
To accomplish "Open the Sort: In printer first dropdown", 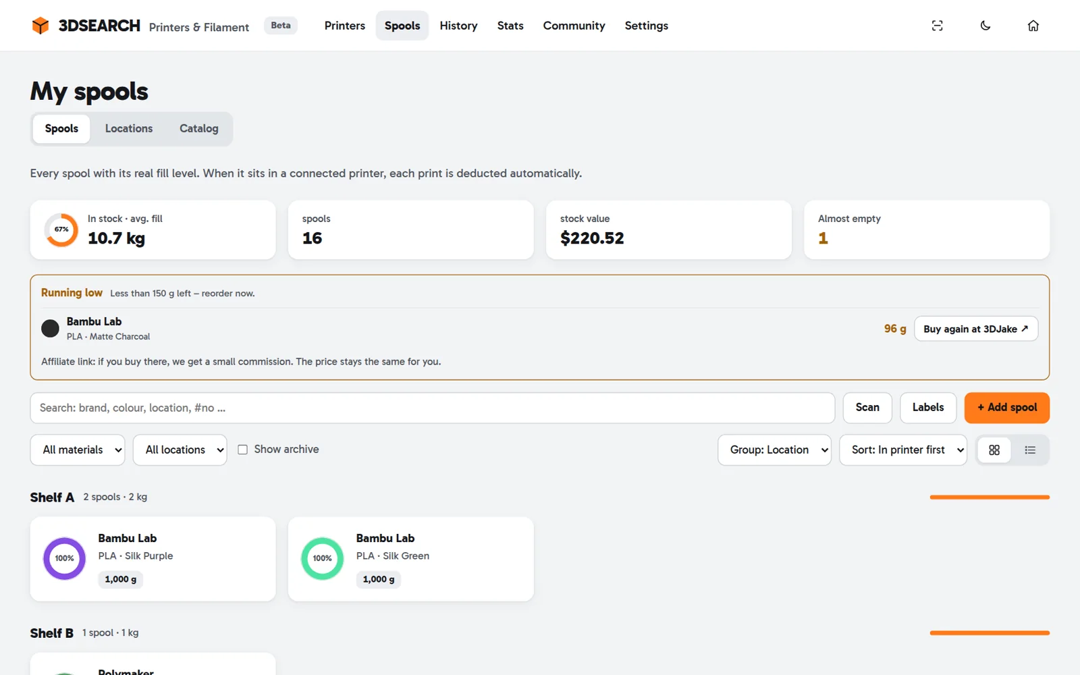I will 903,450.
